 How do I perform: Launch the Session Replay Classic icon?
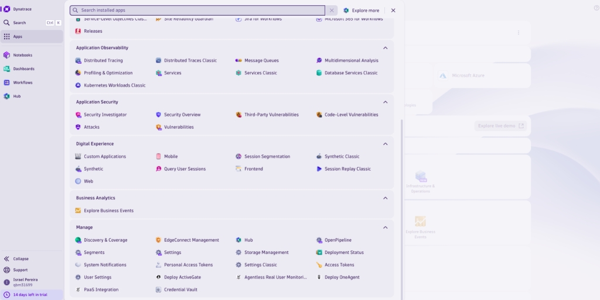[x=319, y=169]
